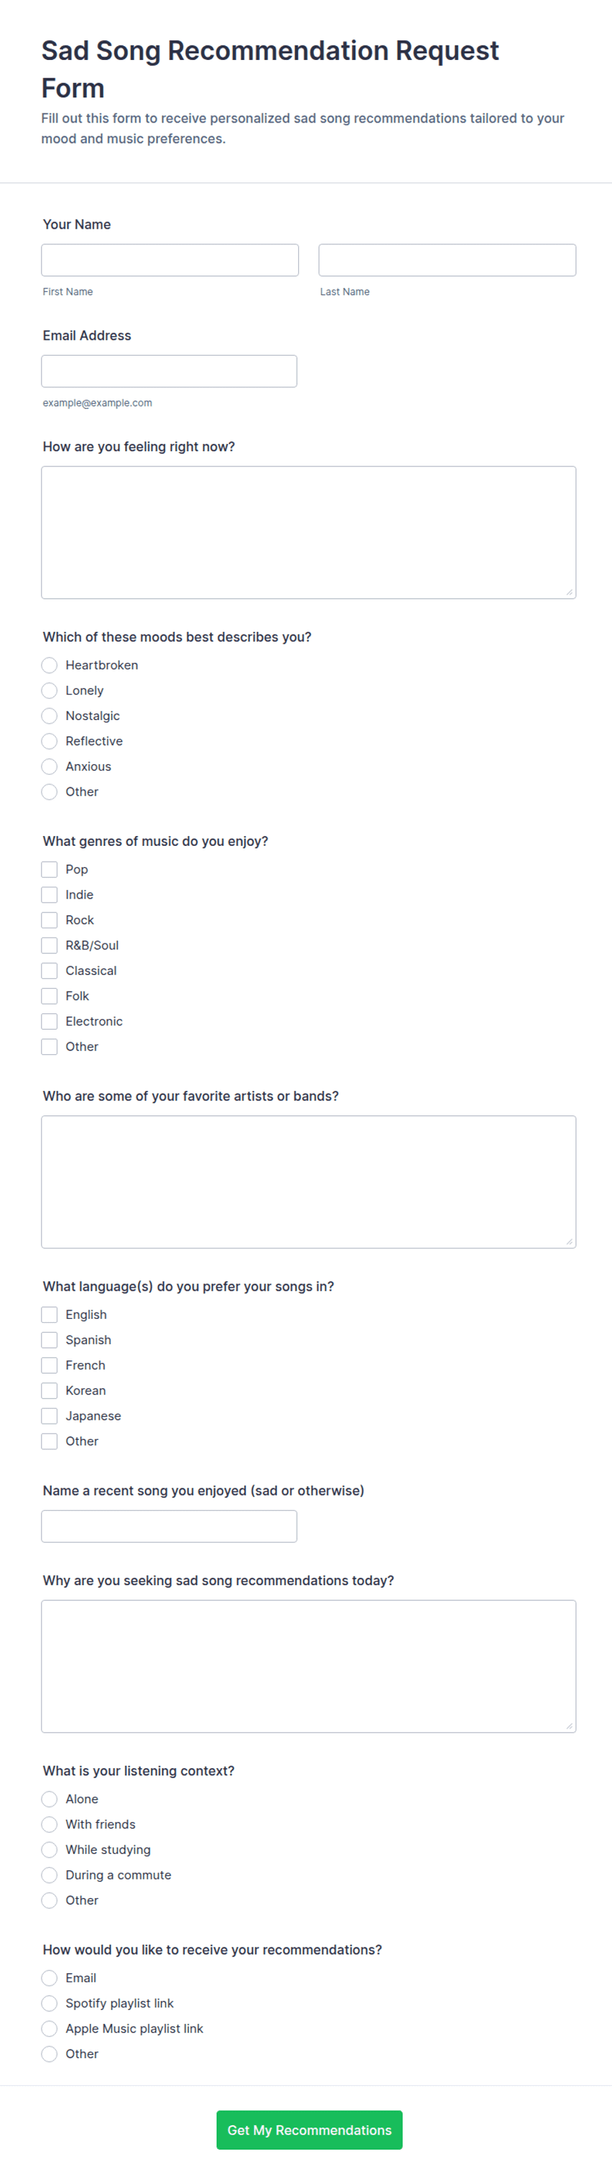Click the Get My Recommendations button
Screen dimensions: 612x2182
click(x=309, y=2131)
